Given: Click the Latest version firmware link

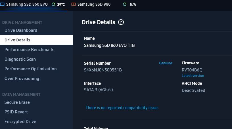Looking at the screenshot, I should (x=193, y=75).
